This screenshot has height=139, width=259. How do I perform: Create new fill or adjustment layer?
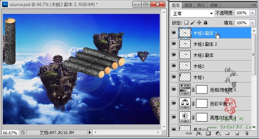click(218, 133)
